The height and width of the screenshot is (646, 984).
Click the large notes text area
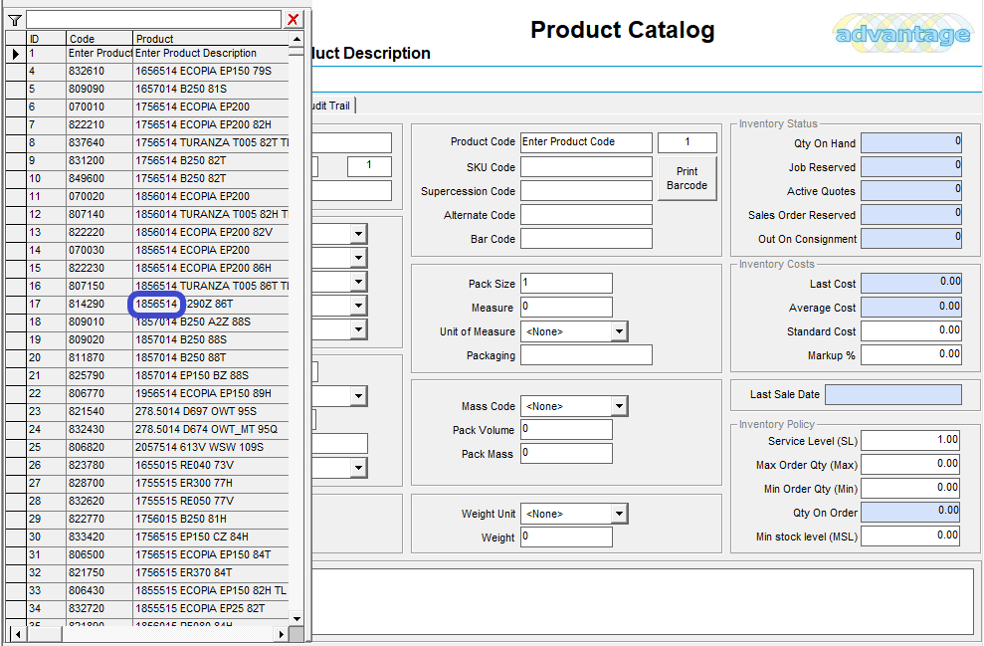point(643,601)
